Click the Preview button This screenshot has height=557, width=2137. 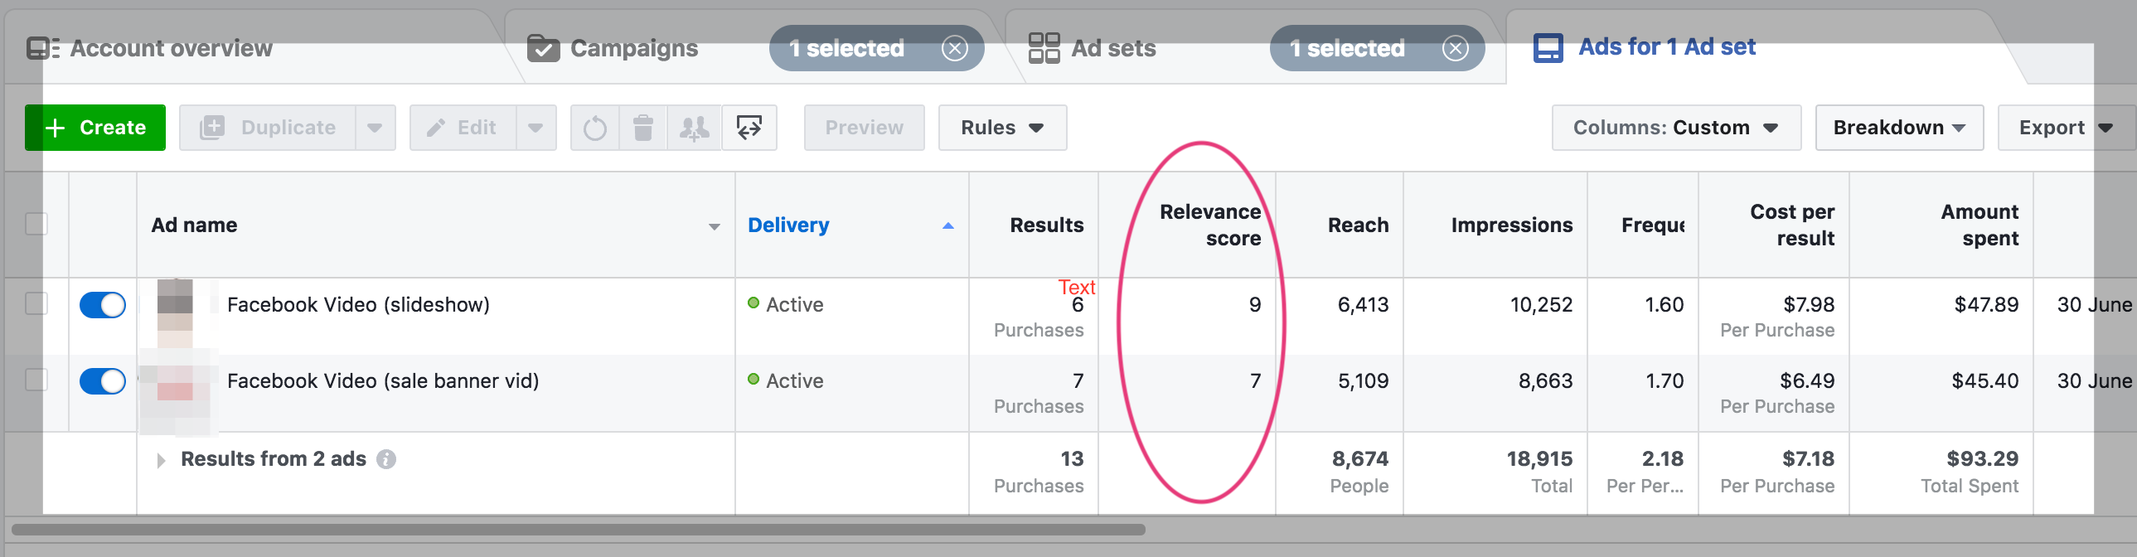[x=864, y=128]
